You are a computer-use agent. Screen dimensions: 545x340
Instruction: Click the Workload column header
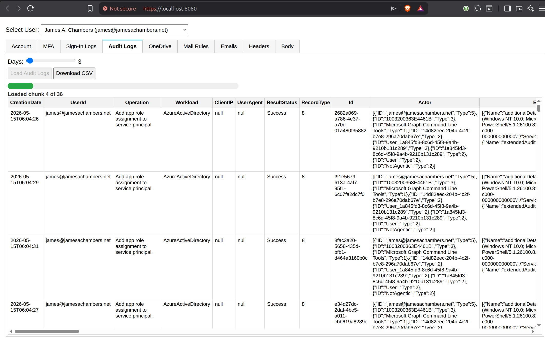[187, 103]
